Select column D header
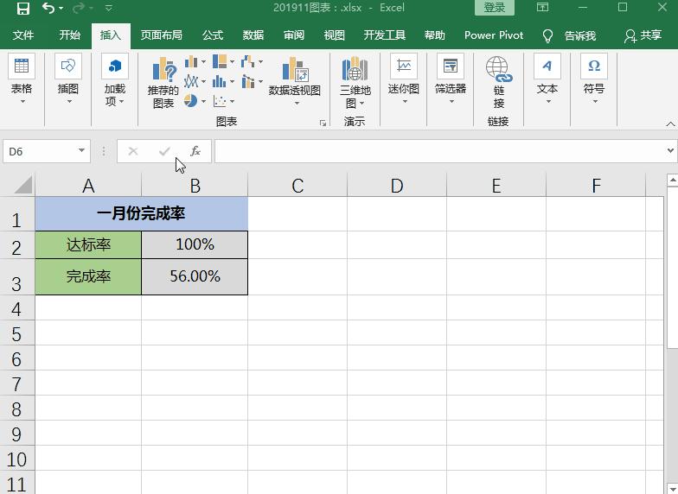Image resolution: width=678 pixels, height=494 pixels. click(396, 186)
